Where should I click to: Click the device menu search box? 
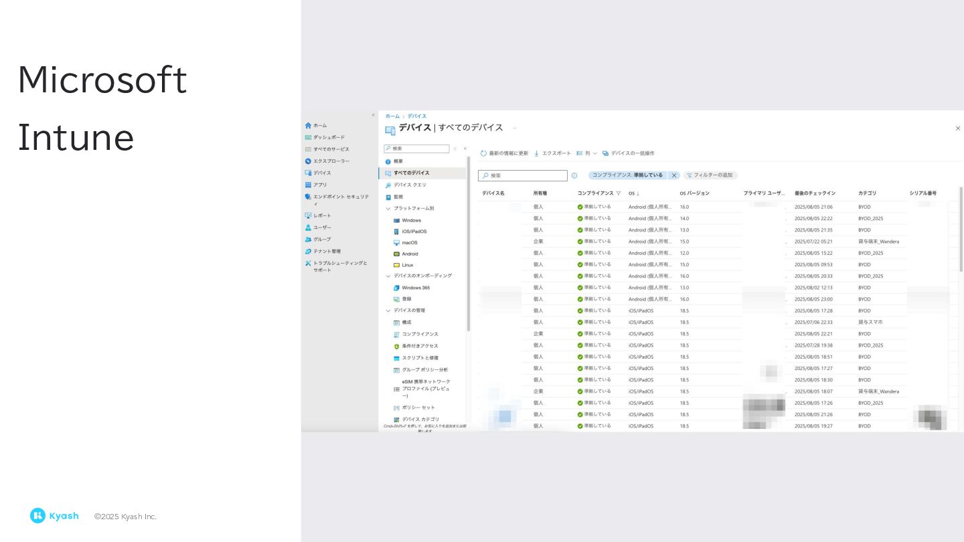tap(416, 149)
